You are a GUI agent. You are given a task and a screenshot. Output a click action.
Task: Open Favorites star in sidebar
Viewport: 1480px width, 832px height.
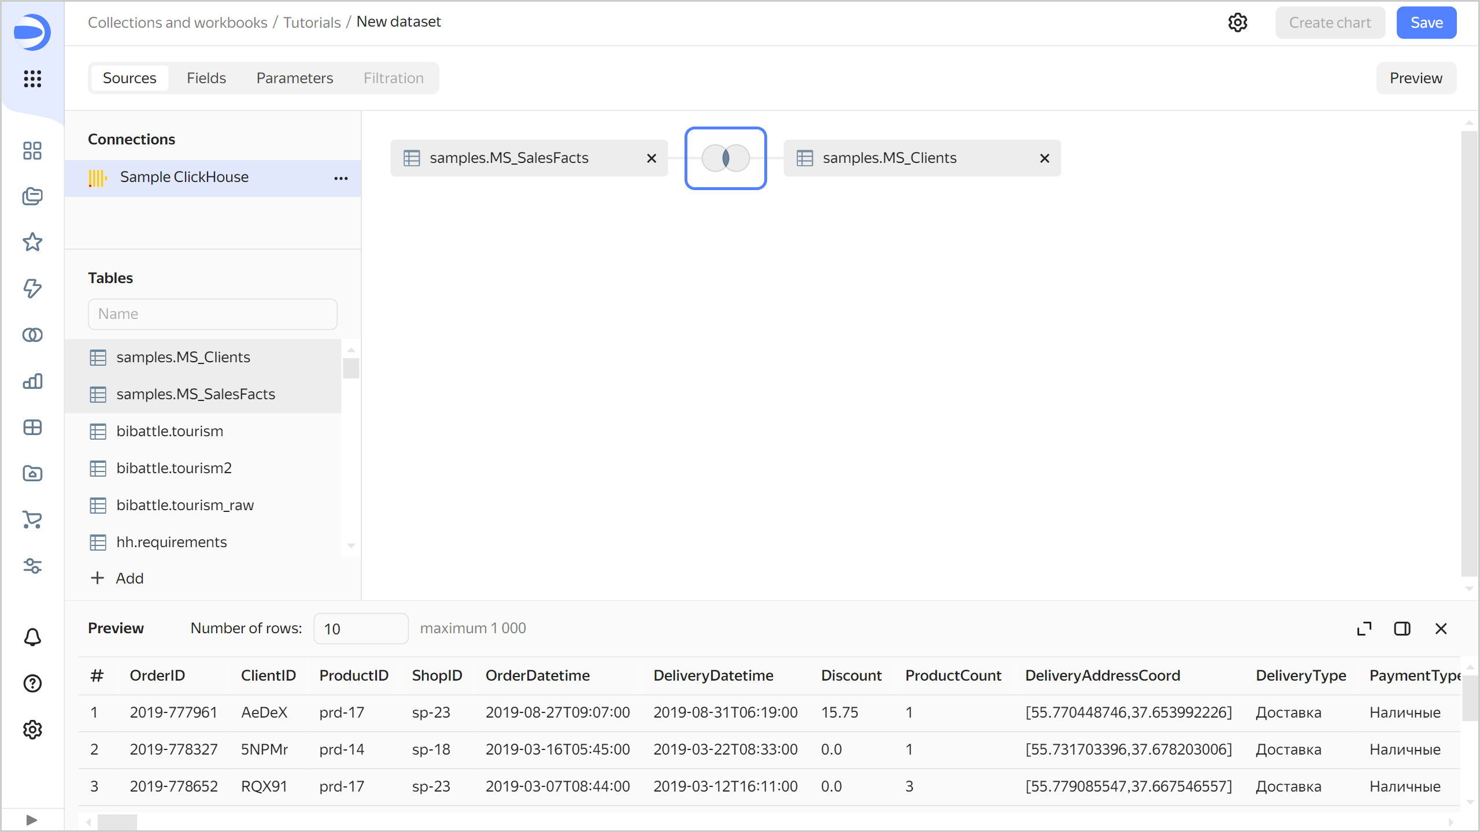32,242
